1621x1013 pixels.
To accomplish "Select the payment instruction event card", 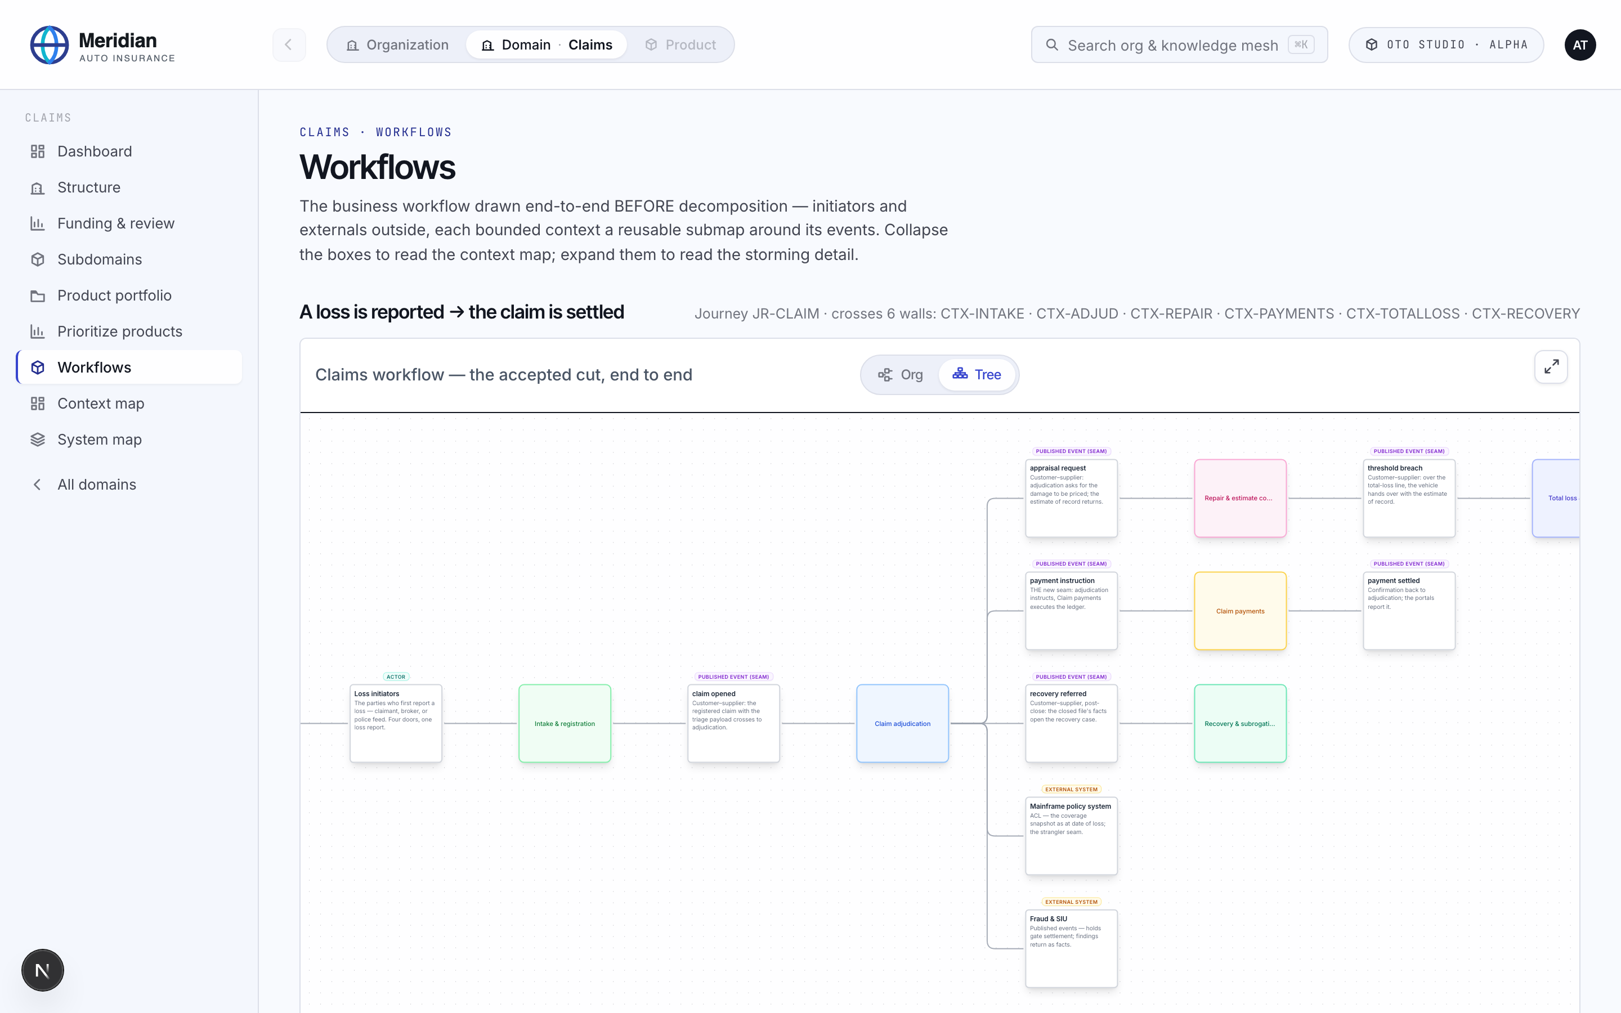I will (x=1071, y=611).
